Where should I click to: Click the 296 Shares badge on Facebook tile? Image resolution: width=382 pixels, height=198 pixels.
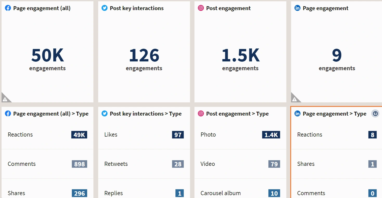(x=79, y=193)
